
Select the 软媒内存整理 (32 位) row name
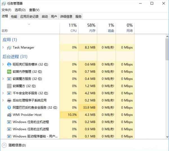tap(27, 72)
